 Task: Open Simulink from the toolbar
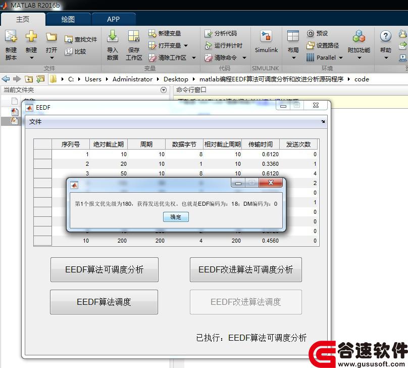click(266, 41)
